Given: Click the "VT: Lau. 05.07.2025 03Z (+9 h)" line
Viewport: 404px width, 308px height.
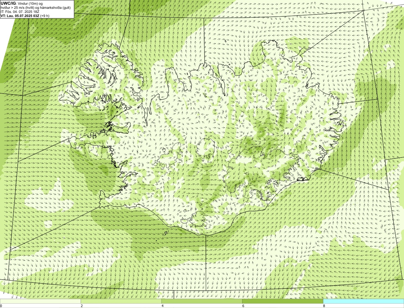Looking at the screenshot, I should (x=25, y=15).
